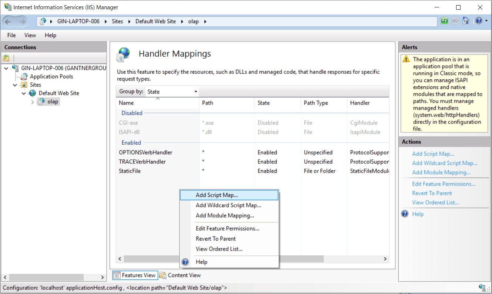Click the green refresh page icon

tap(444, 21)
